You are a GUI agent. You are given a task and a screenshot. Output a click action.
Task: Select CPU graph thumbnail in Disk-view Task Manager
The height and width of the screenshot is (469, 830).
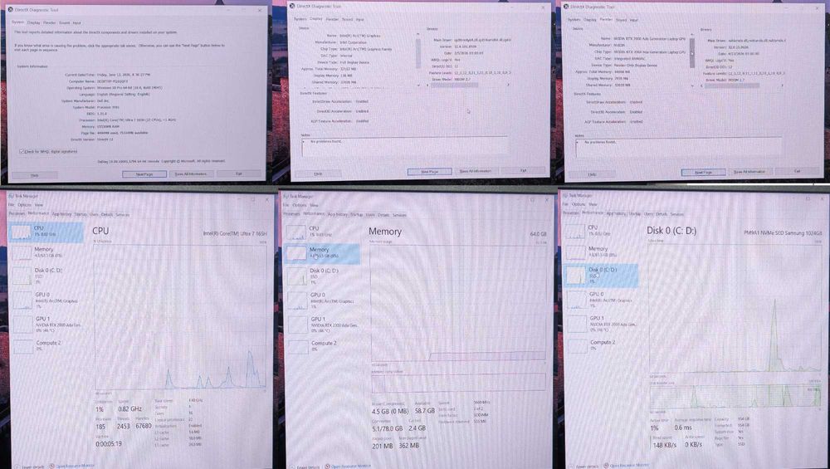coord(575,231)
